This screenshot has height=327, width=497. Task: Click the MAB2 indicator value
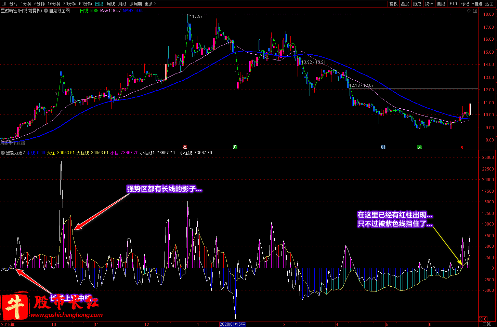click(x=133, y=11)
